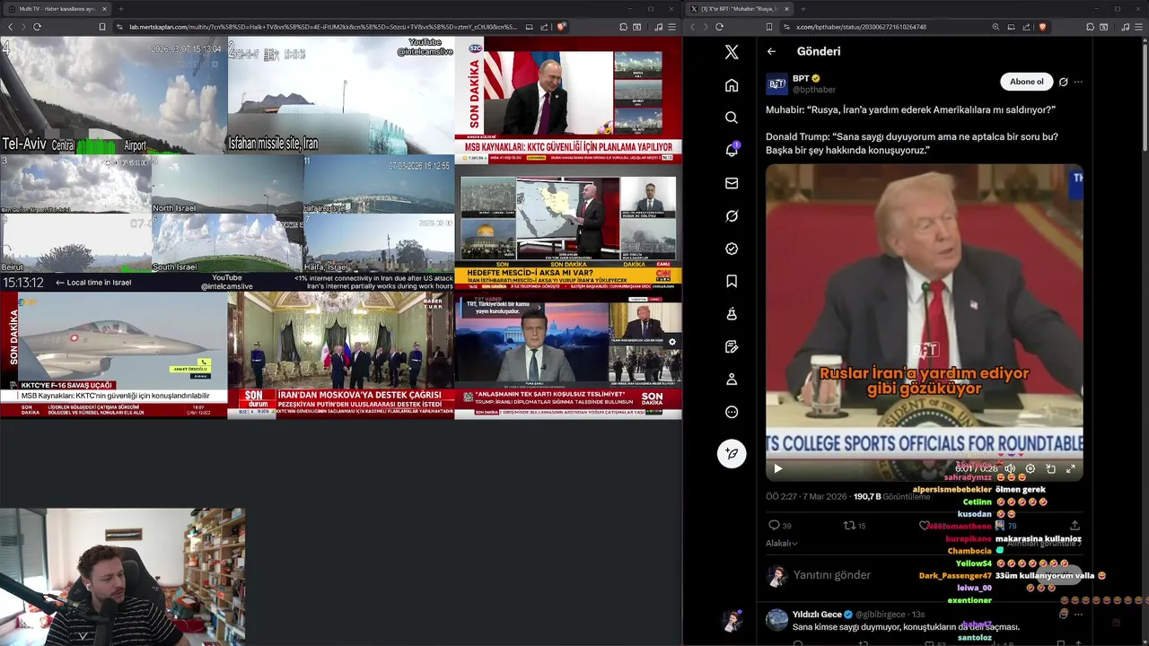
Task: Click TRT Haber tile settings gear
Action: pyautogui.click(x=671, y=342)
